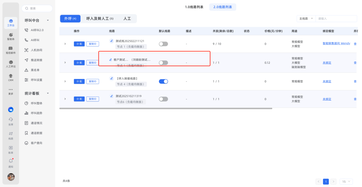Click the 人工呼出 sidebar icon
The width and height of the screenshot is (362, 187).
coord(11,64)
